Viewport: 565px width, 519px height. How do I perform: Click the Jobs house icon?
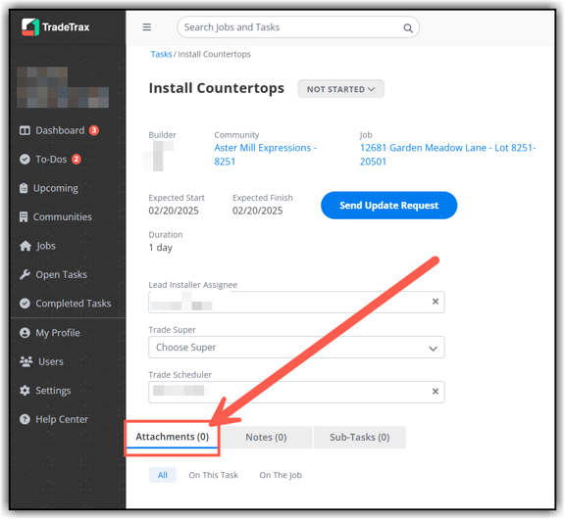[26, 246]
